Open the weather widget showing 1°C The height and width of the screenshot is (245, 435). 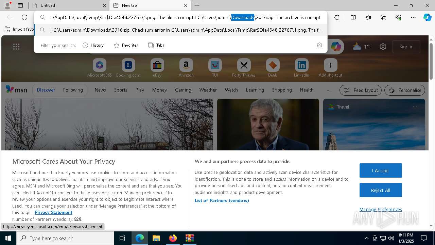(x=362, y=47)
